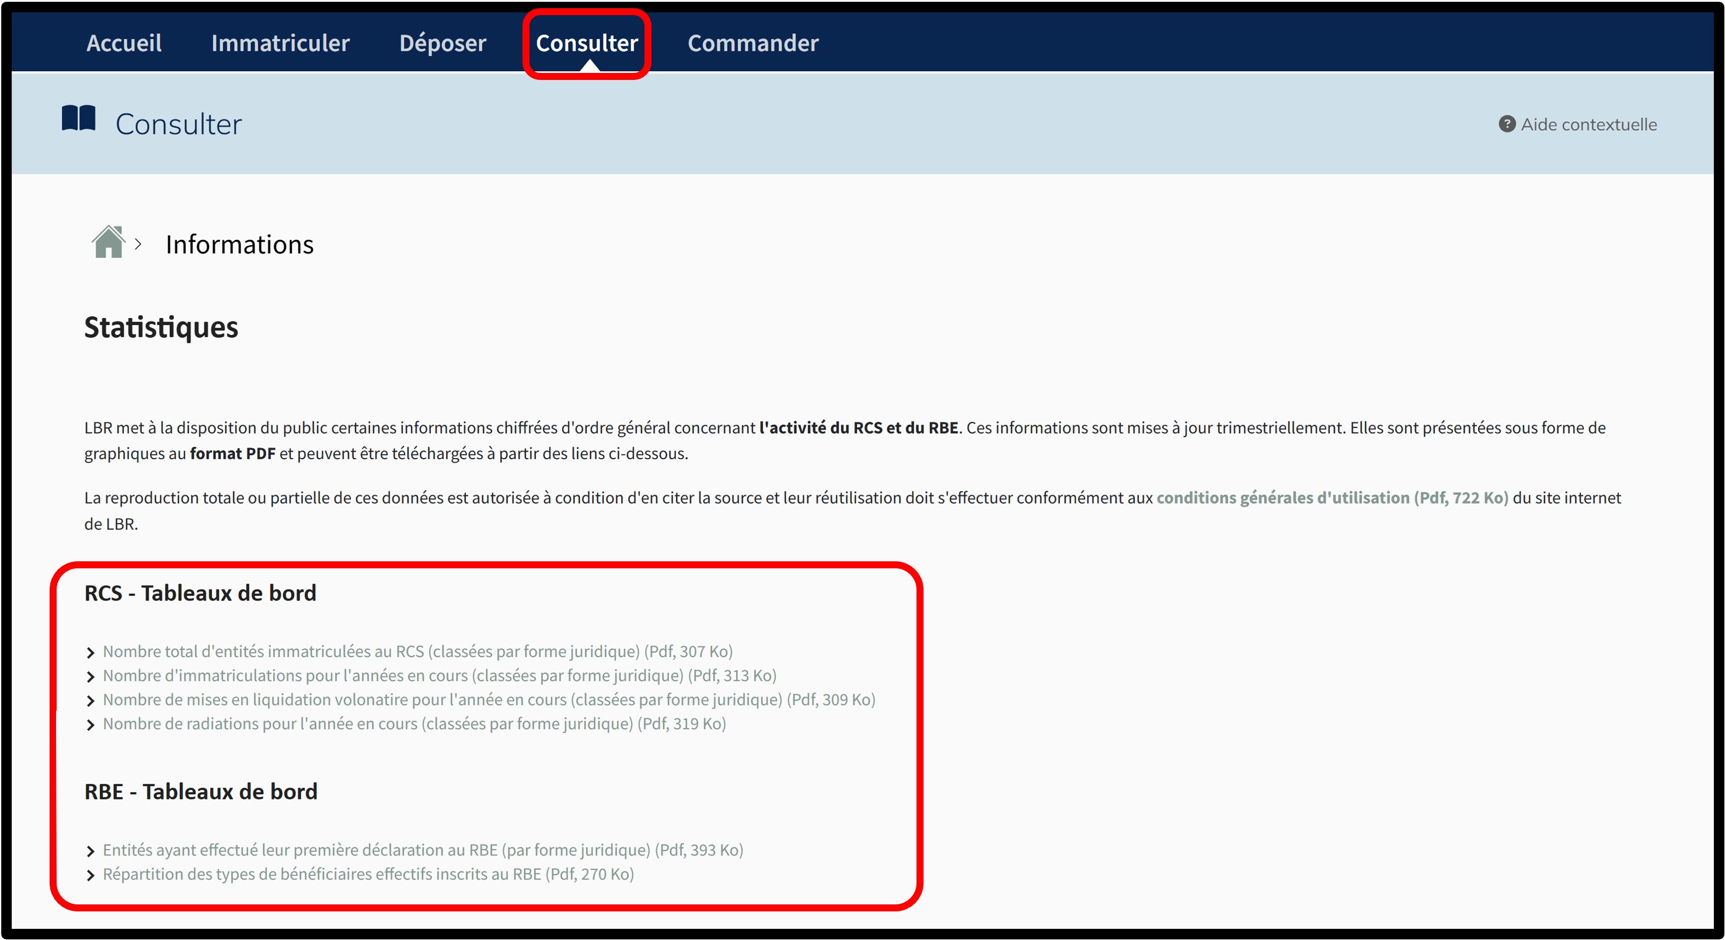
Task: Go to the Commander menu
Action: click(x=752, y=43)
